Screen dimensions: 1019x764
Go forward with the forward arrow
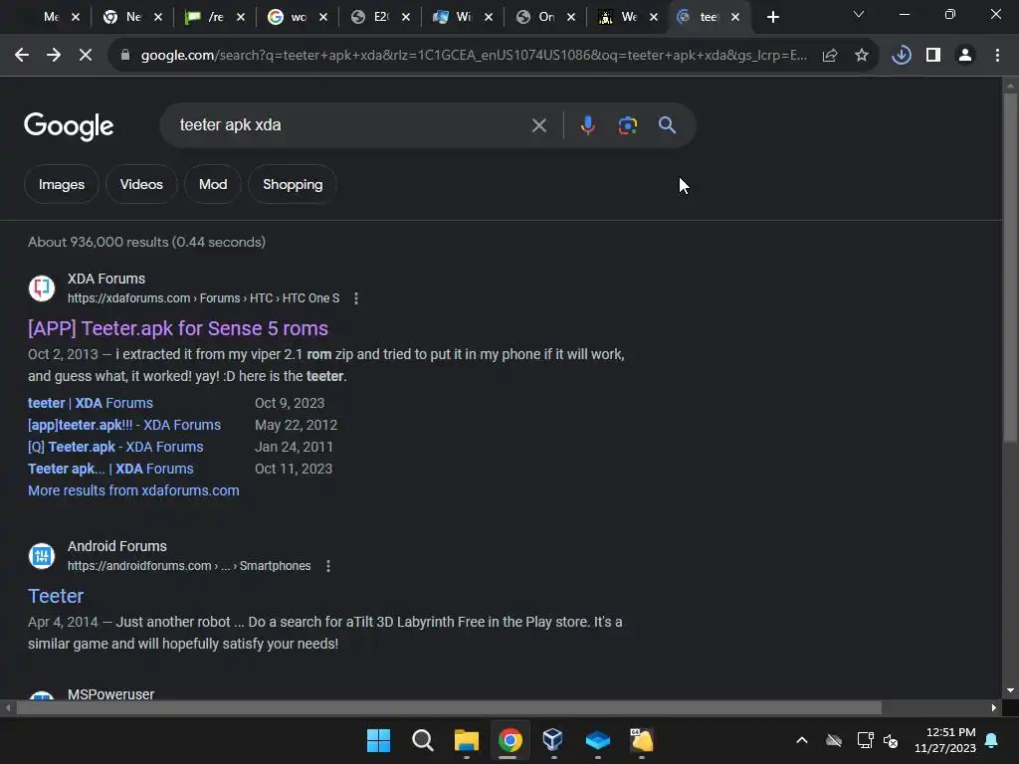click(x=54, y=56)
